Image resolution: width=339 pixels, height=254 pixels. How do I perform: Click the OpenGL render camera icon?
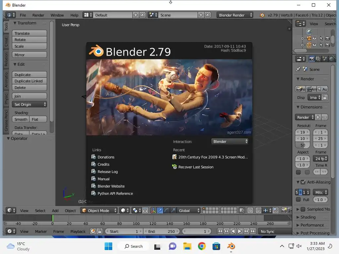[x=284, y=210]
